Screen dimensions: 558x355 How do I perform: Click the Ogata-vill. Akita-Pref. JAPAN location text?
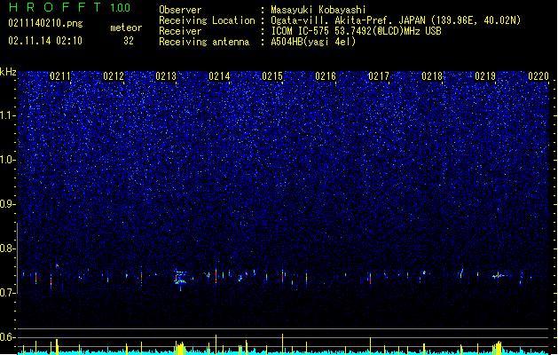click(x=396, y=20)
